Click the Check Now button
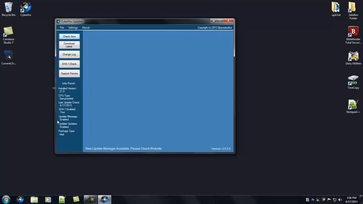The width and height of the screenshot is (363, 204). coord(69,36)
